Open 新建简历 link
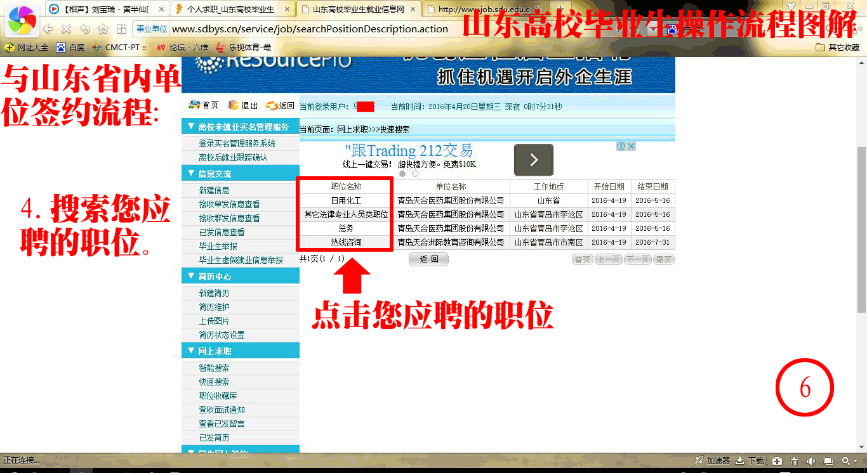Screen dimensions: 867x473 tap(215, 293)
